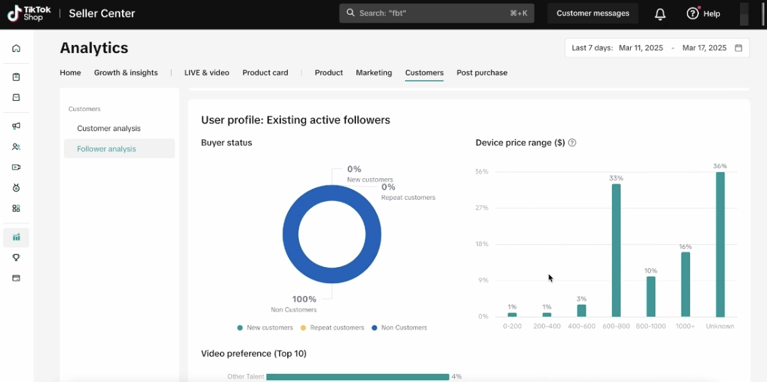Click the trophy icon in sidebar
Screen dimensions: 767x382
tap(16, 258)
